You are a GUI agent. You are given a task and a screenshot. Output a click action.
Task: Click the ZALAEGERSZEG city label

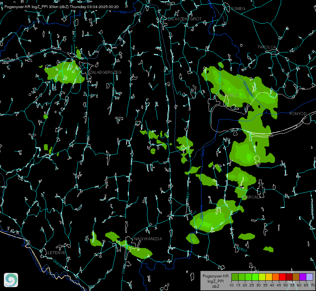coord(106,72)
